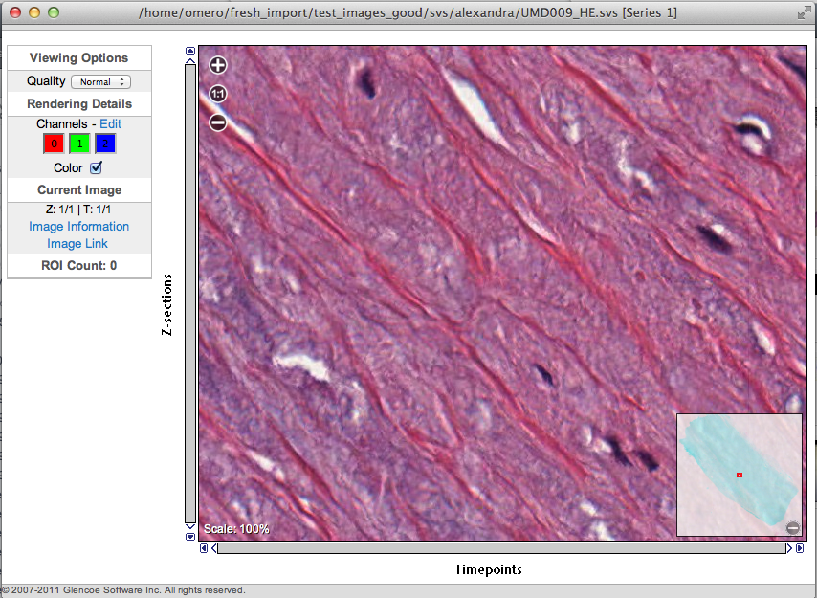Open channels Edit link
The width and height of the screenshot is (817, 598).
tap(111, 124)
